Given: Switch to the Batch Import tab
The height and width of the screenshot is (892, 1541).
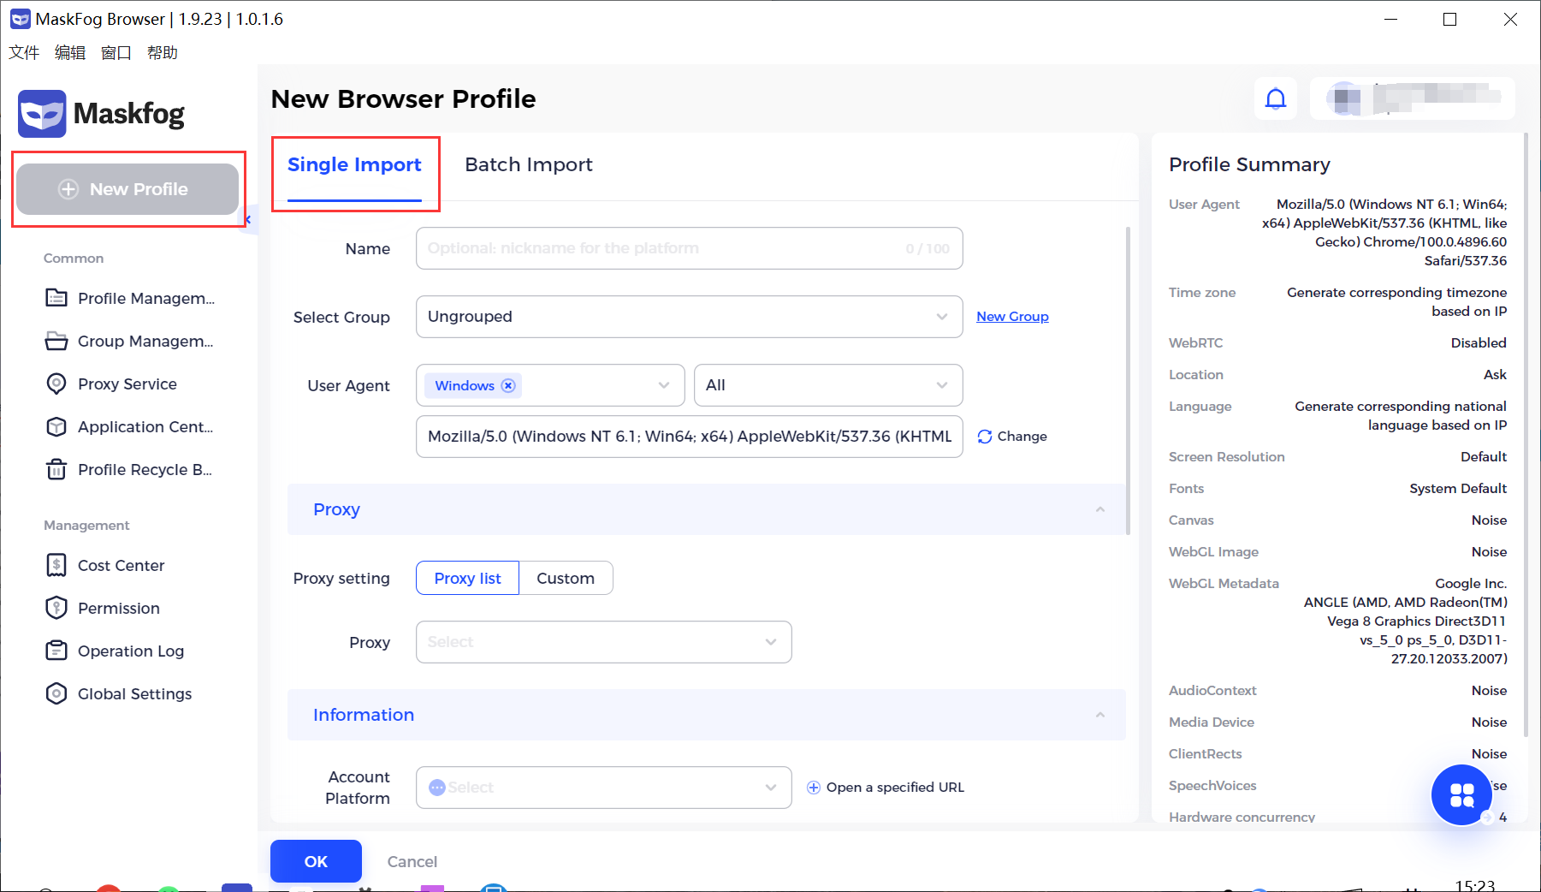Looking at the screenshot, I should click(x=529, y=164).
